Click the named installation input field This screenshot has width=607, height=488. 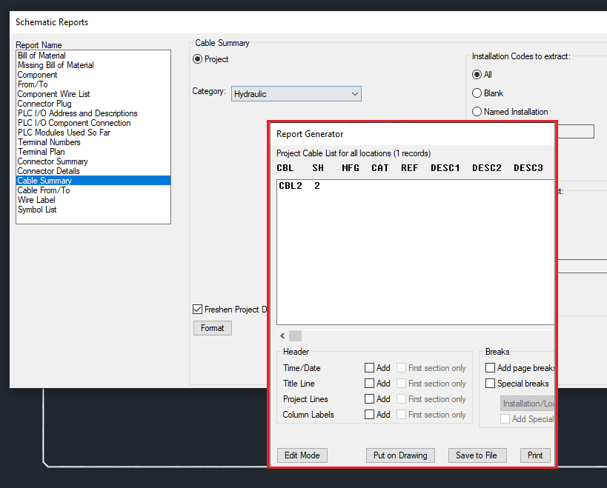(x=576, y=132)
